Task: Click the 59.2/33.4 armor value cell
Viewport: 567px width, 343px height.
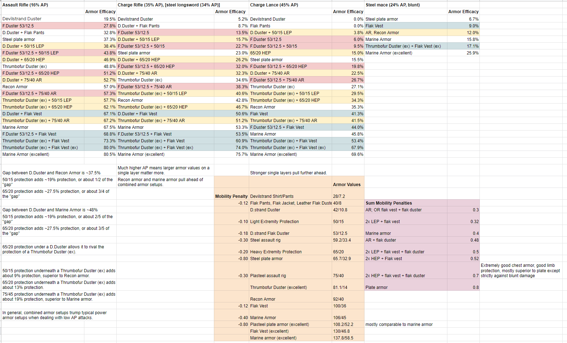Action: click(348, 240)
